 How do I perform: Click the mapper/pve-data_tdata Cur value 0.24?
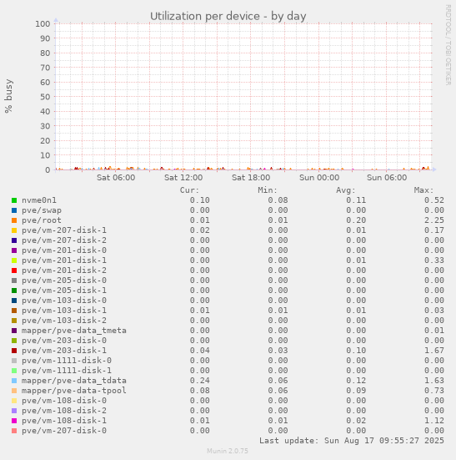coord(200,381)
